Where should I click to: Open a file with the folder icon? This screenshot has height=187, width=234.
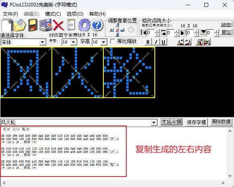tap(20, 25)
